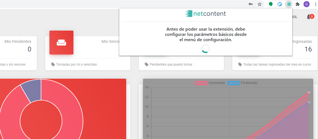The height and width of the screenshot is (139, 318).
Task: Open the green Hangouts extension icon
Action: tap(271, 4)
